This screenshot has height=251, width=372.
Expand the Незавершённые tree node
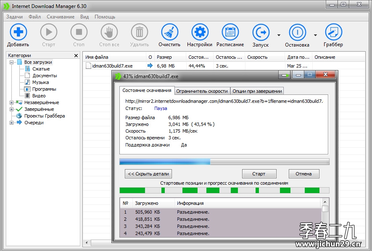(11, 102)
